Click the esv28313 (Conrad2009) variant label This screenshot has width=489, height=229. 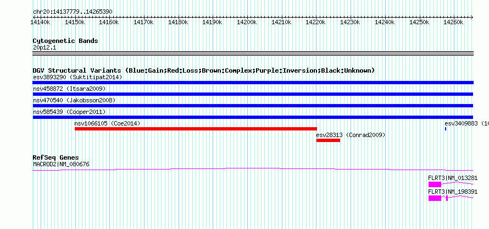(351, 135)
